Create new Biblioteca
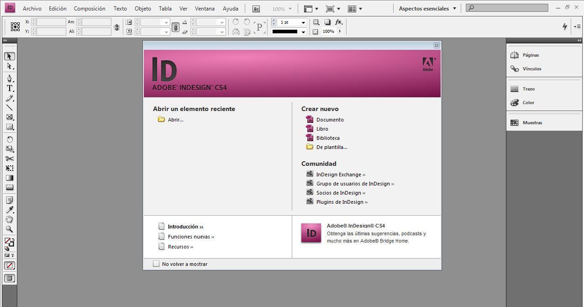The height and width of the screenshot is (307, 584). point(328,138)
